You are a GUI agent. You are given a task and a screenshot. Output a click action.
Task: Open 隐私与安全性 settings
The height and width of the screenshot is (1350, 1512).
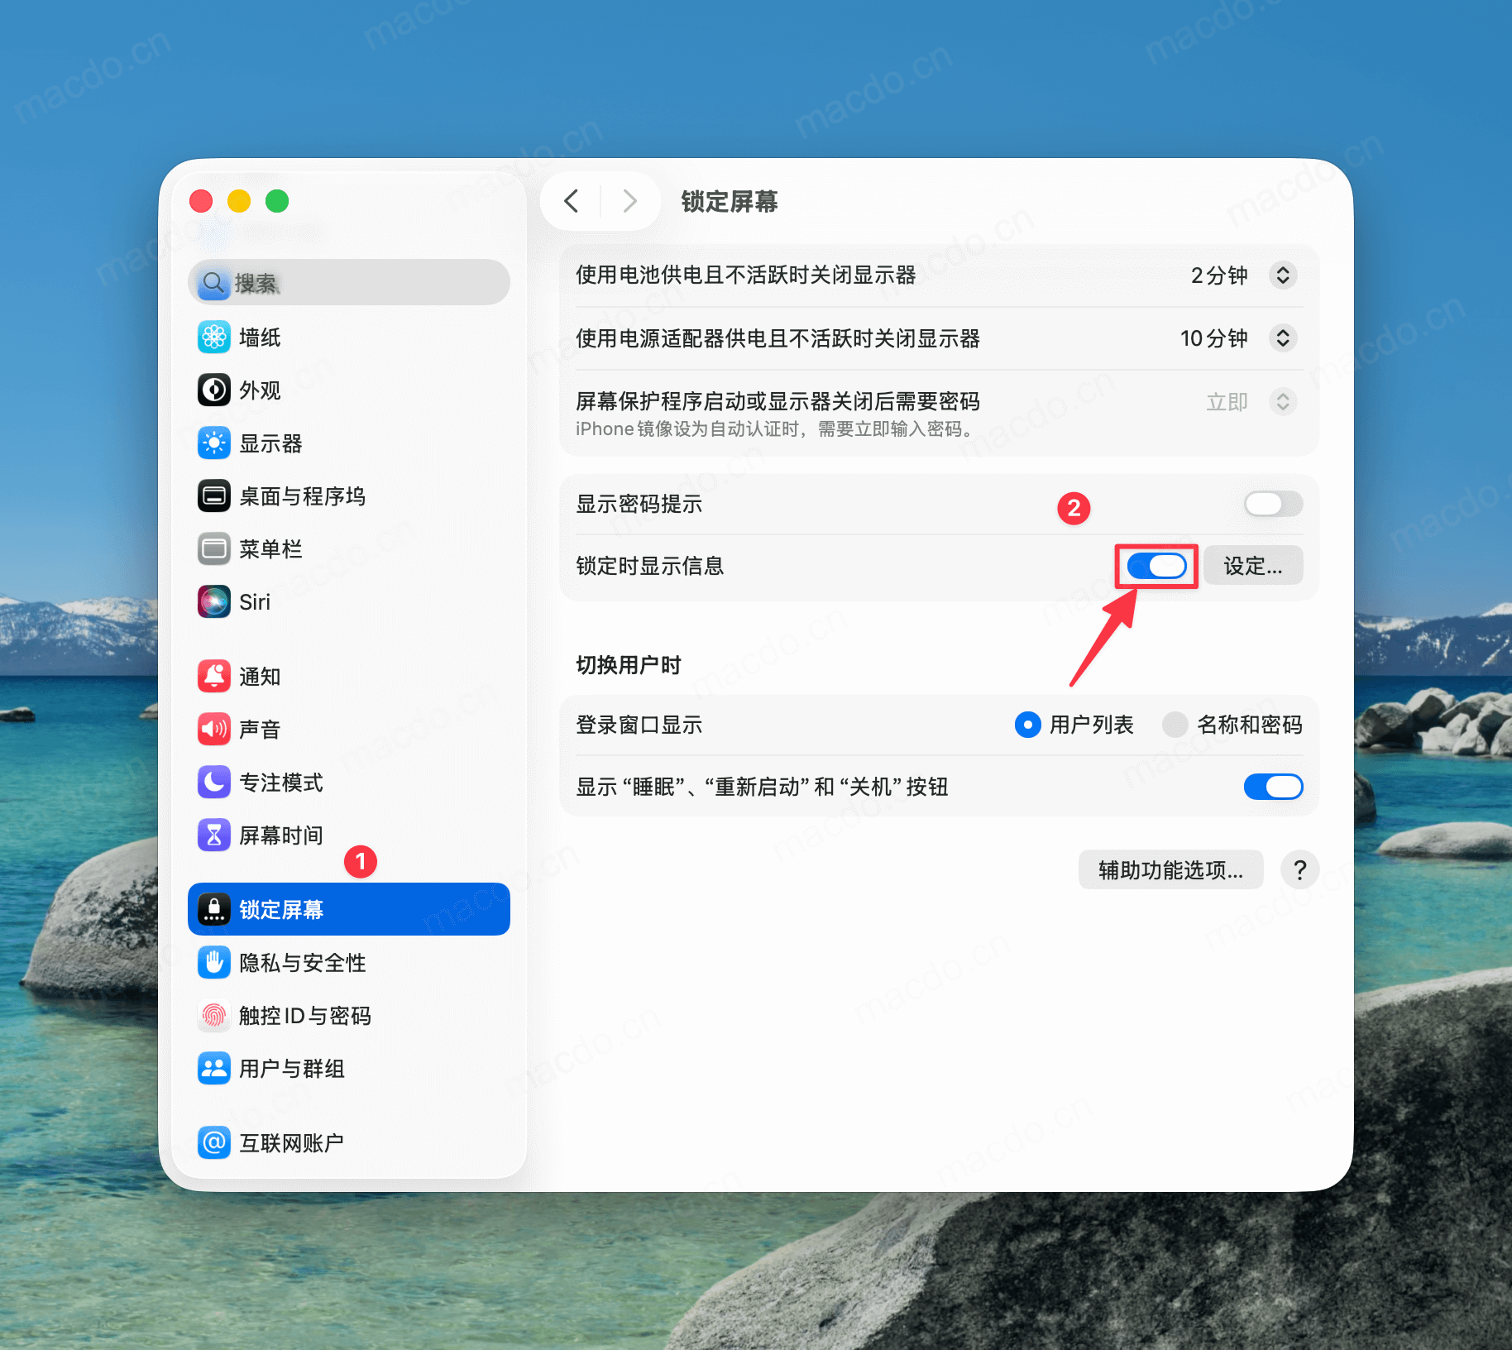tap(302, 962)
